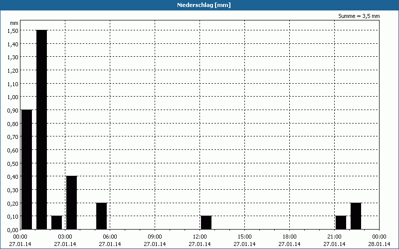Click the 1,30 y-axis label
399x249 pixels.
13,57
